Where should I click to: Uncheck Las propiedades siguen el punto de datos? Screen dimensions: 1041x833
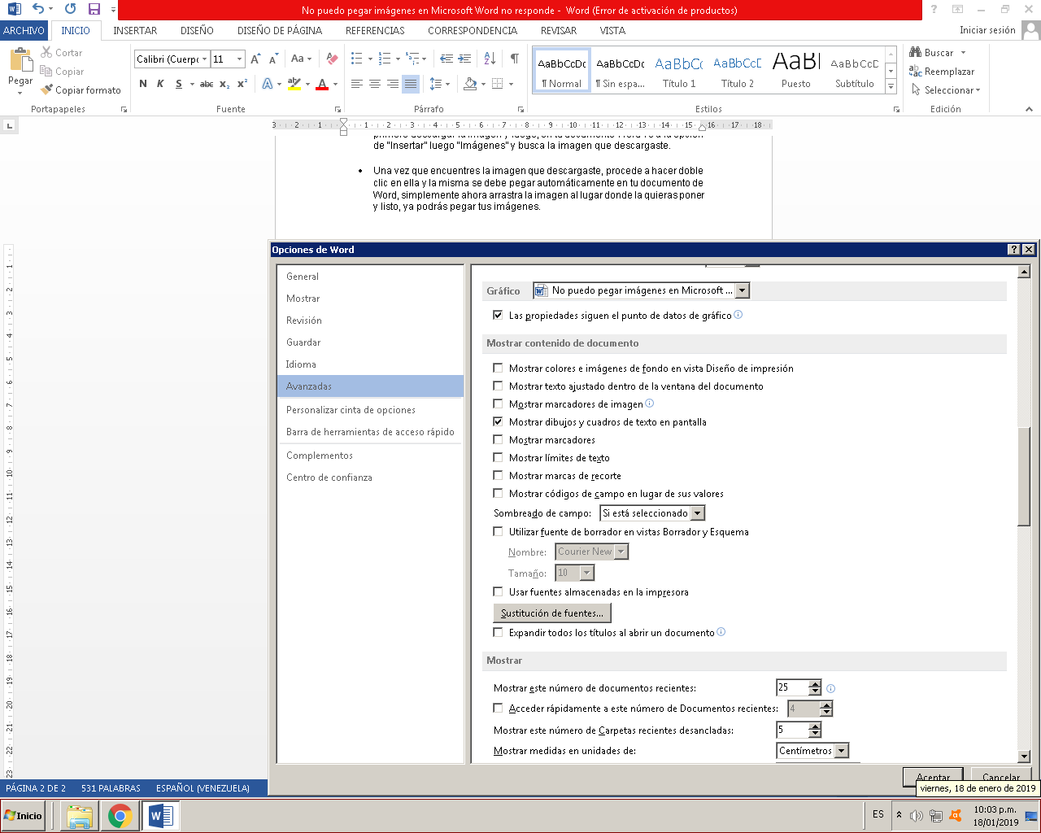[498, 315]
